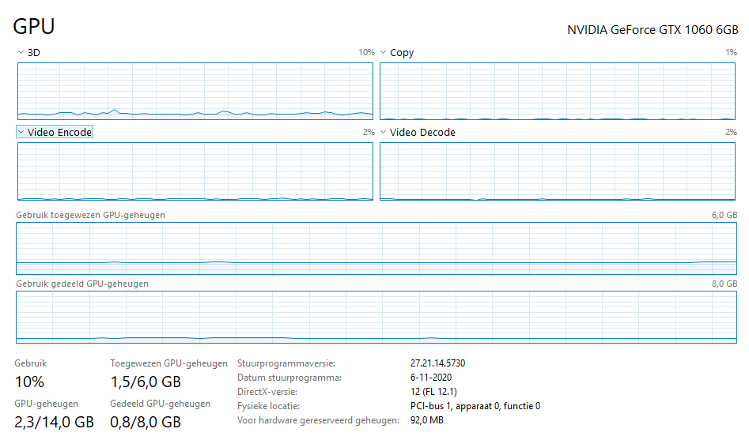Click the Video Encode utilization graph
749x440 pixels.
click(x=195, y=171)
